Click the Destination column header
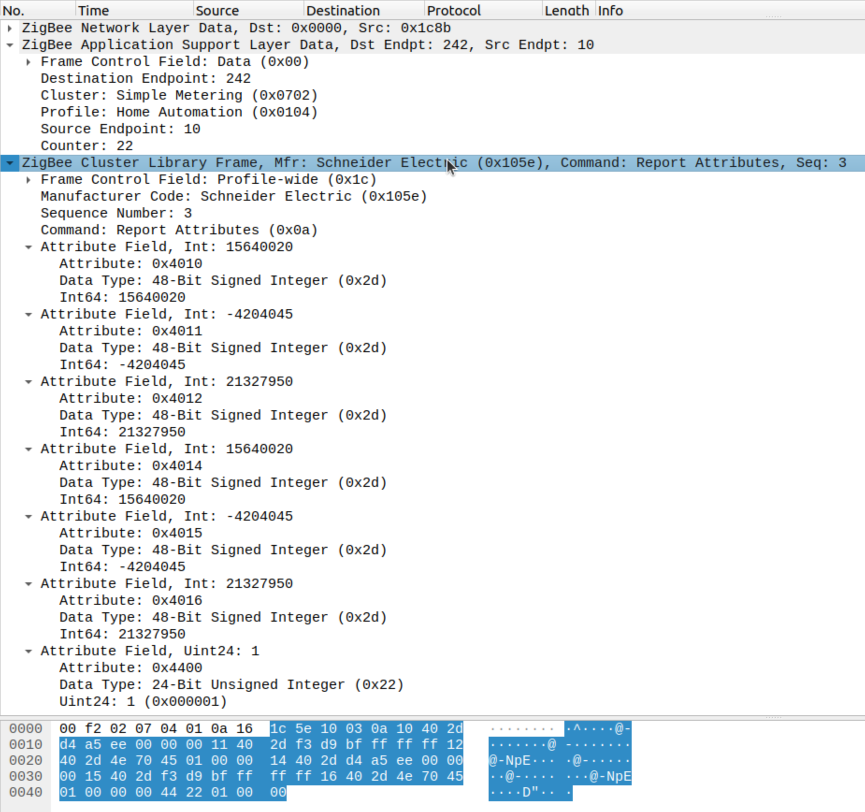The width and height of the screenshot is (865, 812). 344,10
